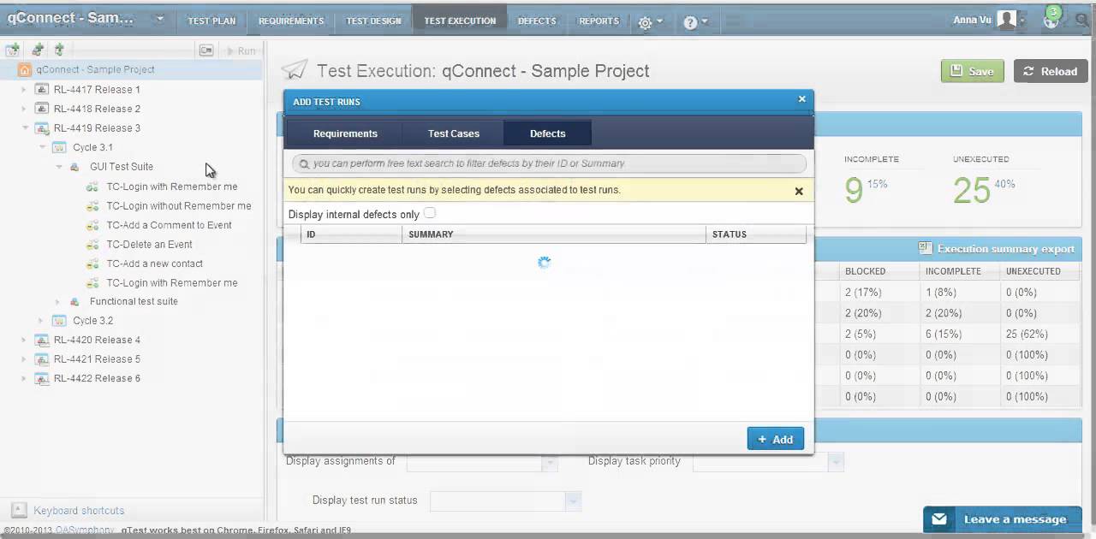Select TC-Login without Remember me
The image size is (1096, 539).
(179, 205)
